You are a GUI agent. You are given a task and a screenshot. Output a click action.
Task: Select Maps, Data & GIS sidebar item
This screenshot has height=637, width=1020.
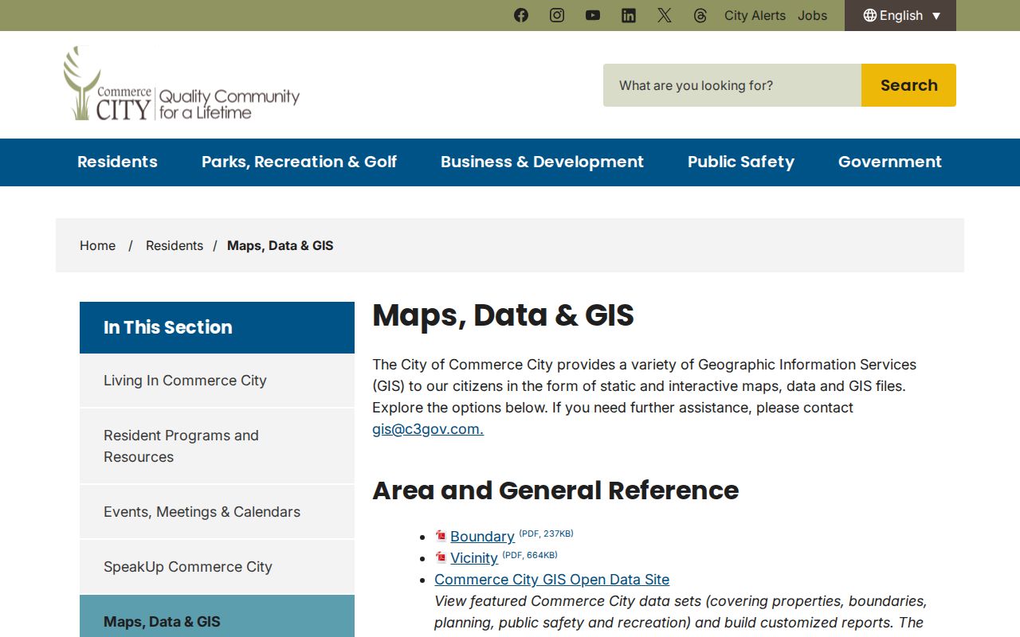(x=217, y=616)
